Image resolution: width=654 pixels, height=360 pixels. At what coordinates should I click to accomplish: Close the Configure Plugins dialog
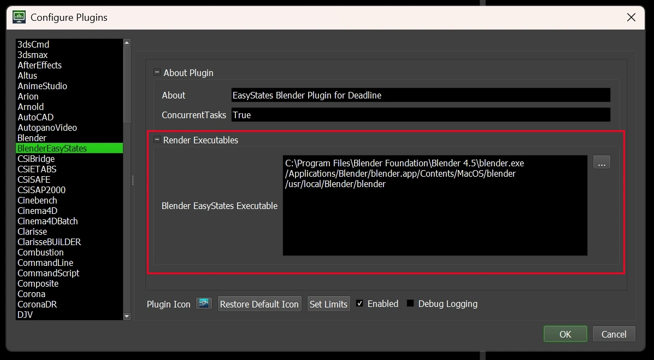click(631, 18)
